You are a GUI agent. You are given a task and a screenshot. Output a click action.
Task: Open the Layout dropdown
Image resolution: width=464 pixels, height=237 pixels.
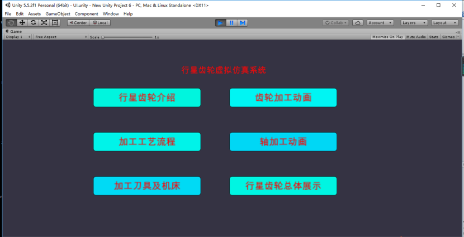(445, 23)
